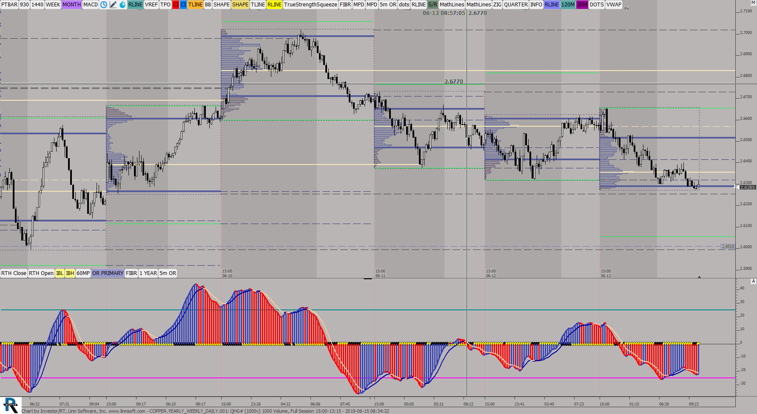The image size is (757, 414).
Task: Toggle the VWAP indicator button
Action: pyautogui.click(x=614, y=5)
